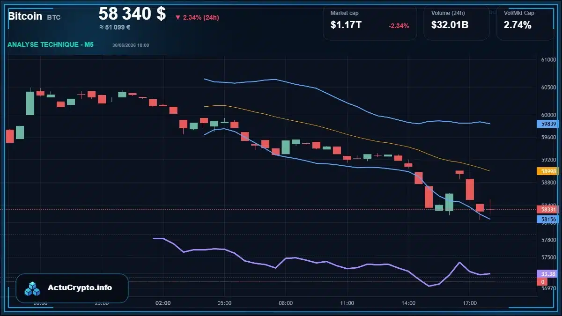Click the "30/06/2026 18:00" timestamp
The height and width of the screenshot is (316, 562).
click(131, 45)
